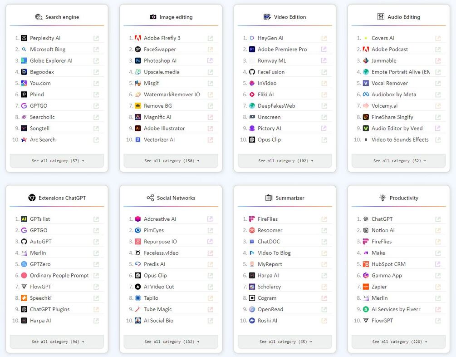Screen dimensions: 456x357
Task: Click the Adobe Illustrator logo icon
Action: point(138,129)
